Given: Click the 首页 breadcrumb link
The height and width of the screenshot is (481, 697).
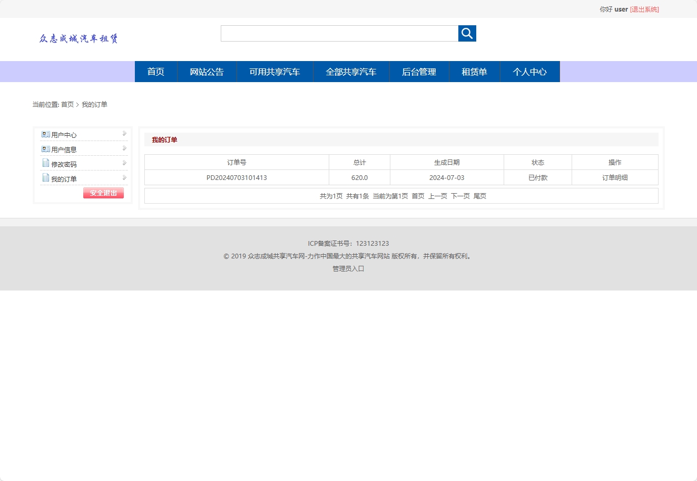Looking at the screenshot, I should [67, 104].
